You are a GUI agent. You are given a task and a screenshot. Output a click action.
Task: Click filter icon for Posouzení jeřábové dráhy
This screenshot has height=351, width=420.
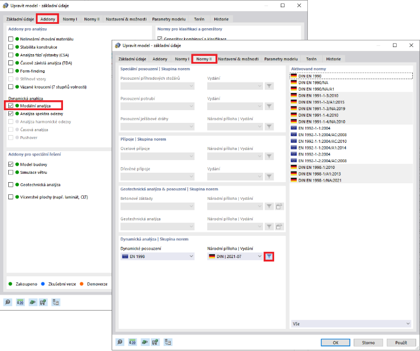[269, 126]
